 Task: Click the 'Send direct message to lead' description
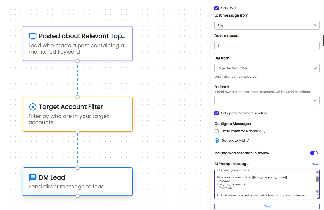pos(67,187)
